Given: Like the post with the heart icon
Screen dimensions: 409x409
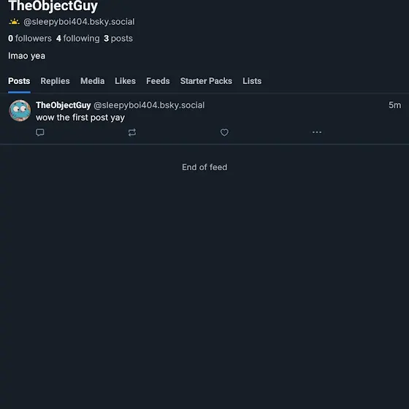Looking at the screenshot, I should (x=224, y=132).
